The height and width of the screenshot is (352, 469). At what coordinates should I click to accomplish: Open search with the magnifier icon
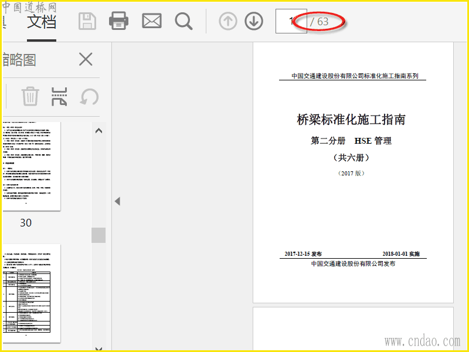click(x=183, y=21)
